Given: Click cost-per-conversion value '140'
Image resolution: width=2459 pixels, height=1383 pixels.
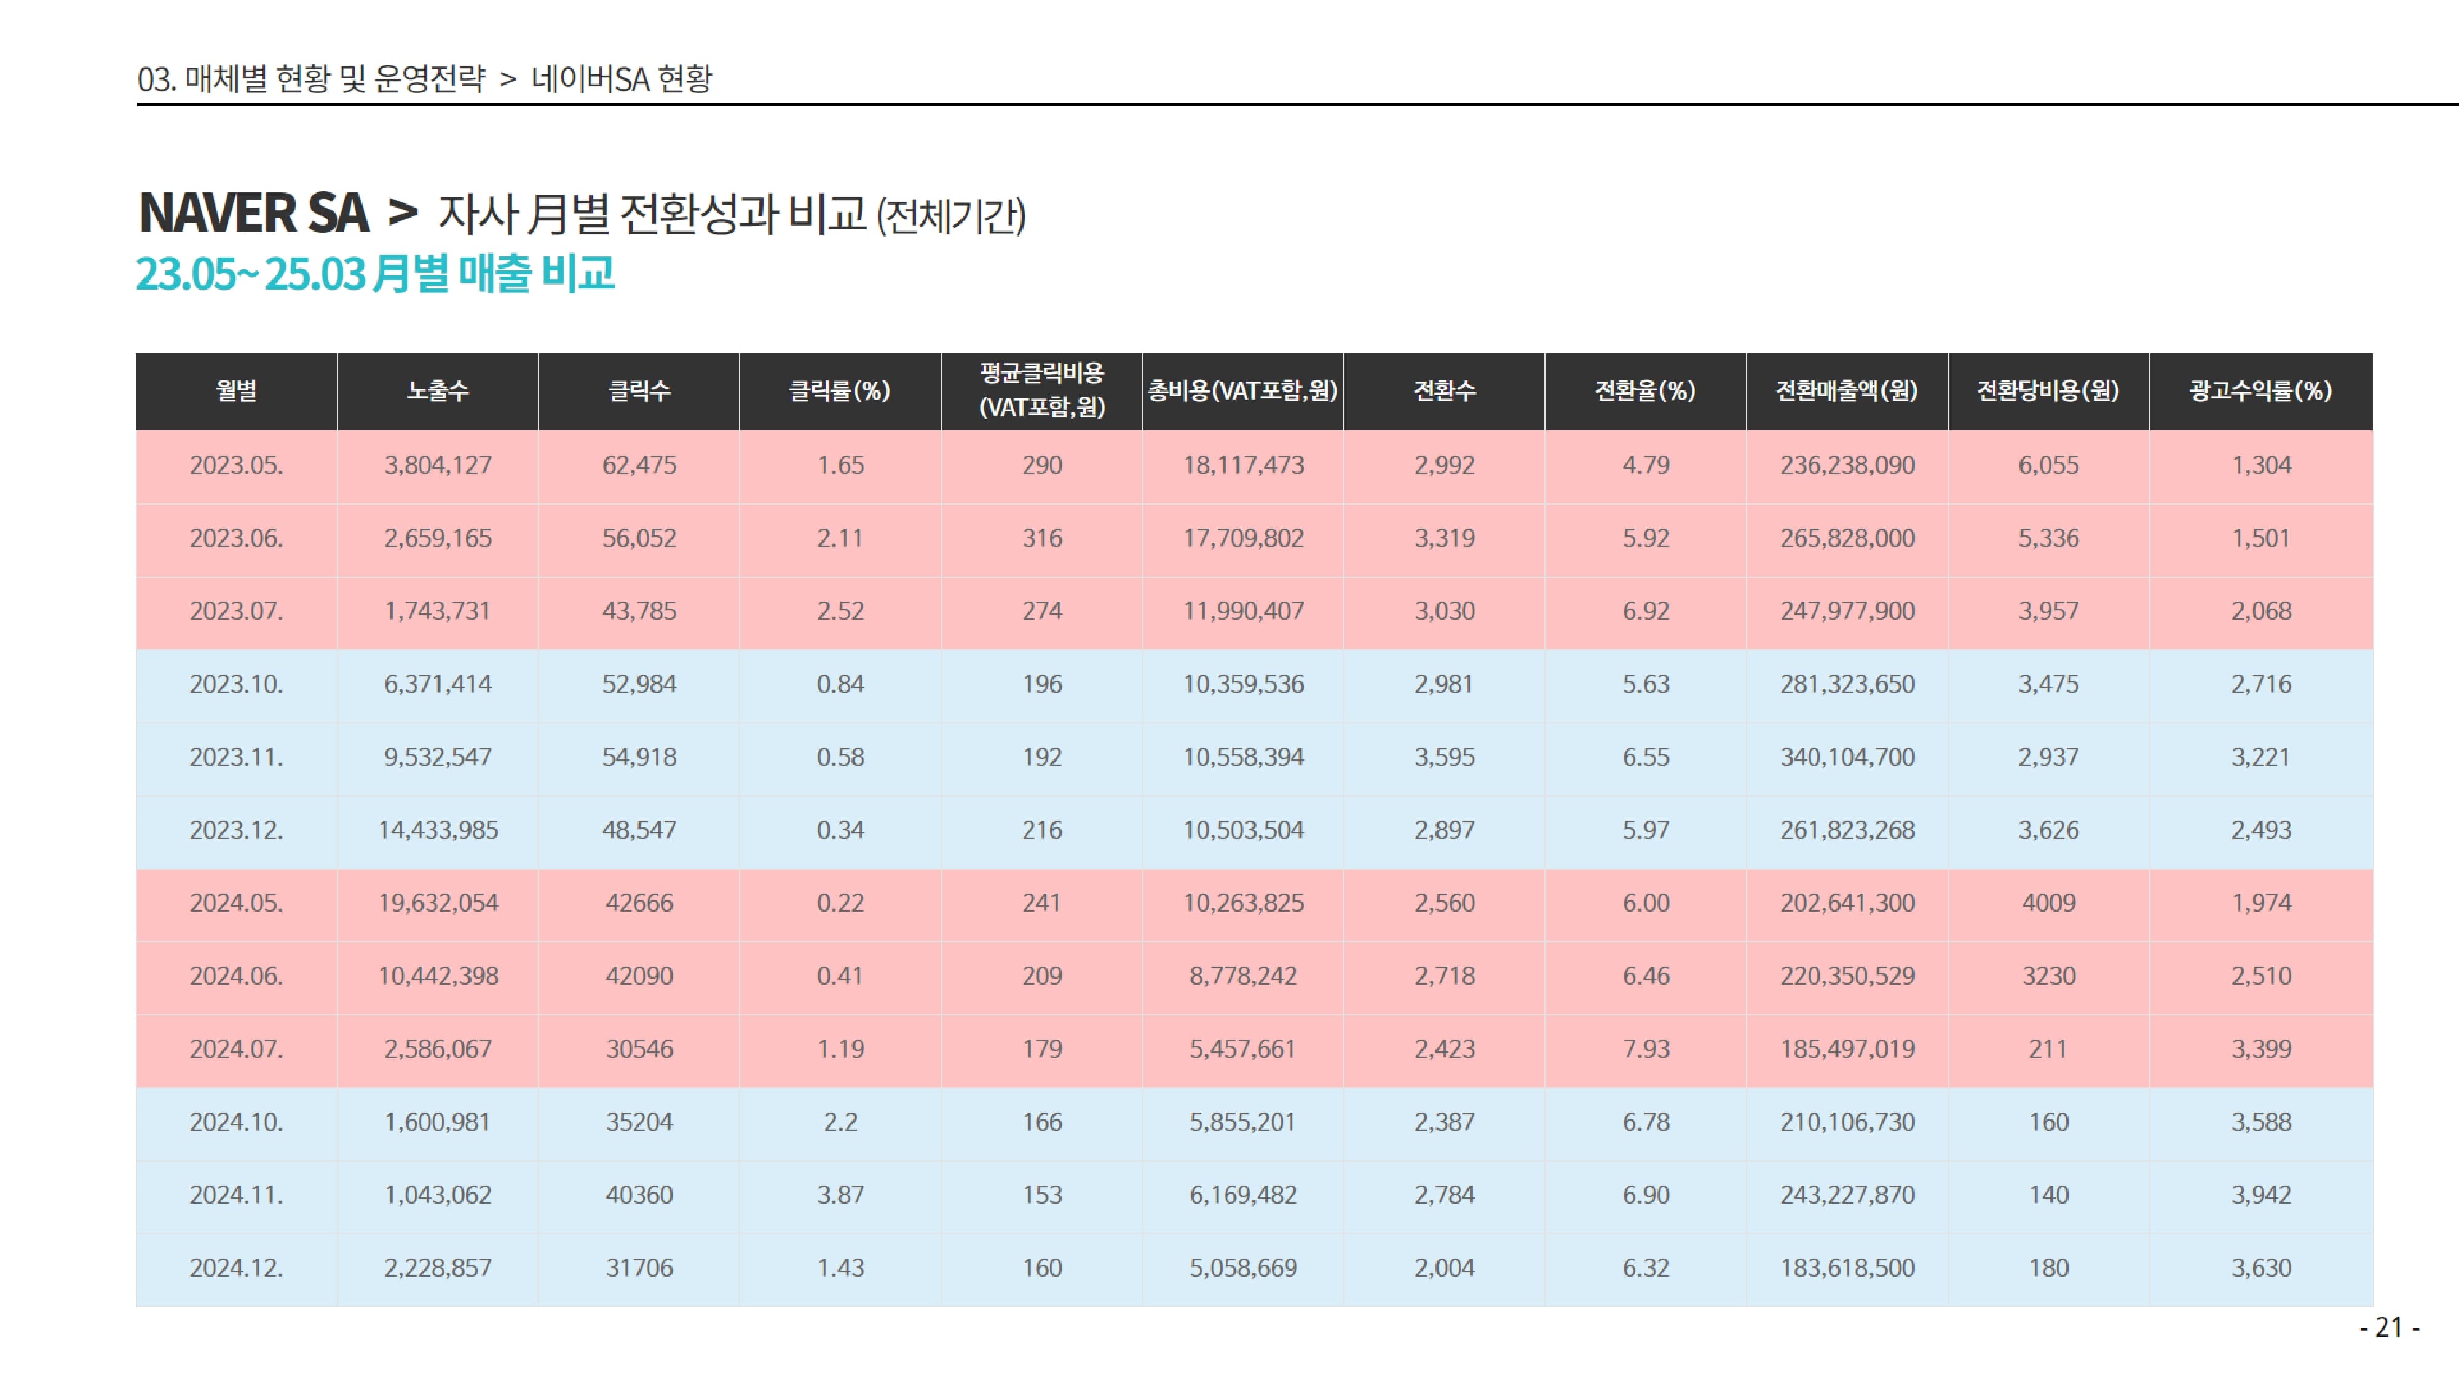Looking at the screenshot, I should click(2048, 1196).
